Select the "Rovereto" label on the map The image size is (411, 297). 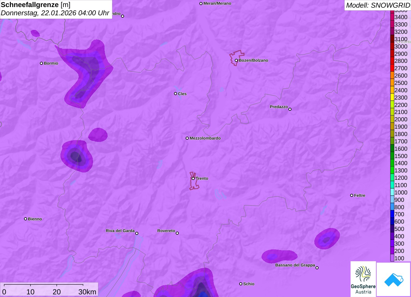tap(166, 231)
